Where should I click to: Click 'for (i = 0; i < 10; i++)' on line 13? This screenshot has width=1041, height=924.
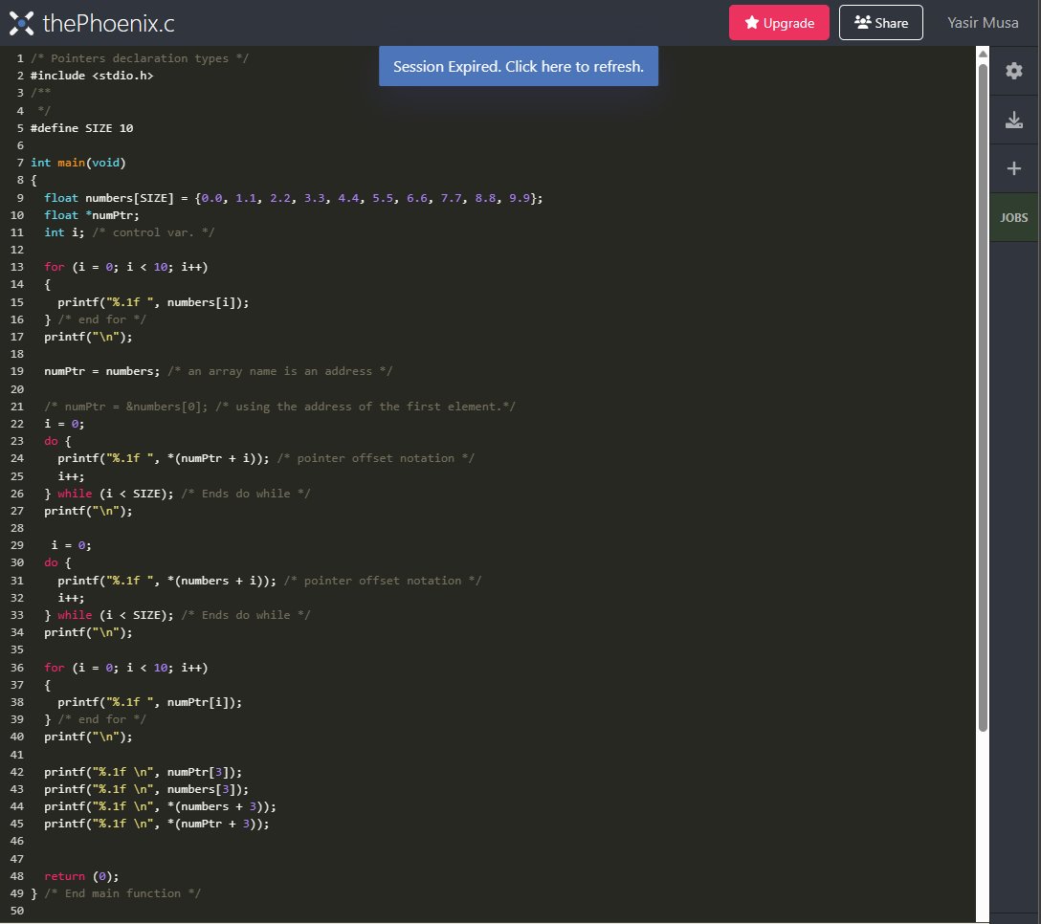click(126, 267)
